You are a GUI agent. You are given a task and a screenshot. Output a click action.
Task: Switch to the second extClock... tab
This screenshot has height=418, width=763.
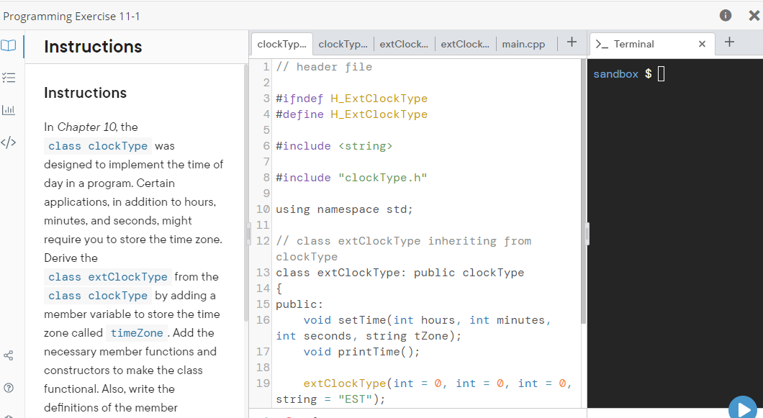tap(465, 45)
